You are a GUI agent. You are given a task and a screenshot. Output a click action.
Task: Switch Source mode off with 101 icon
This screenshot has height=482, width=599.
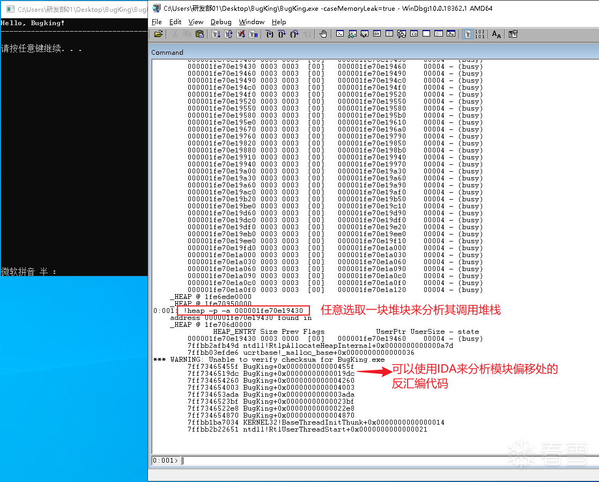480,34
